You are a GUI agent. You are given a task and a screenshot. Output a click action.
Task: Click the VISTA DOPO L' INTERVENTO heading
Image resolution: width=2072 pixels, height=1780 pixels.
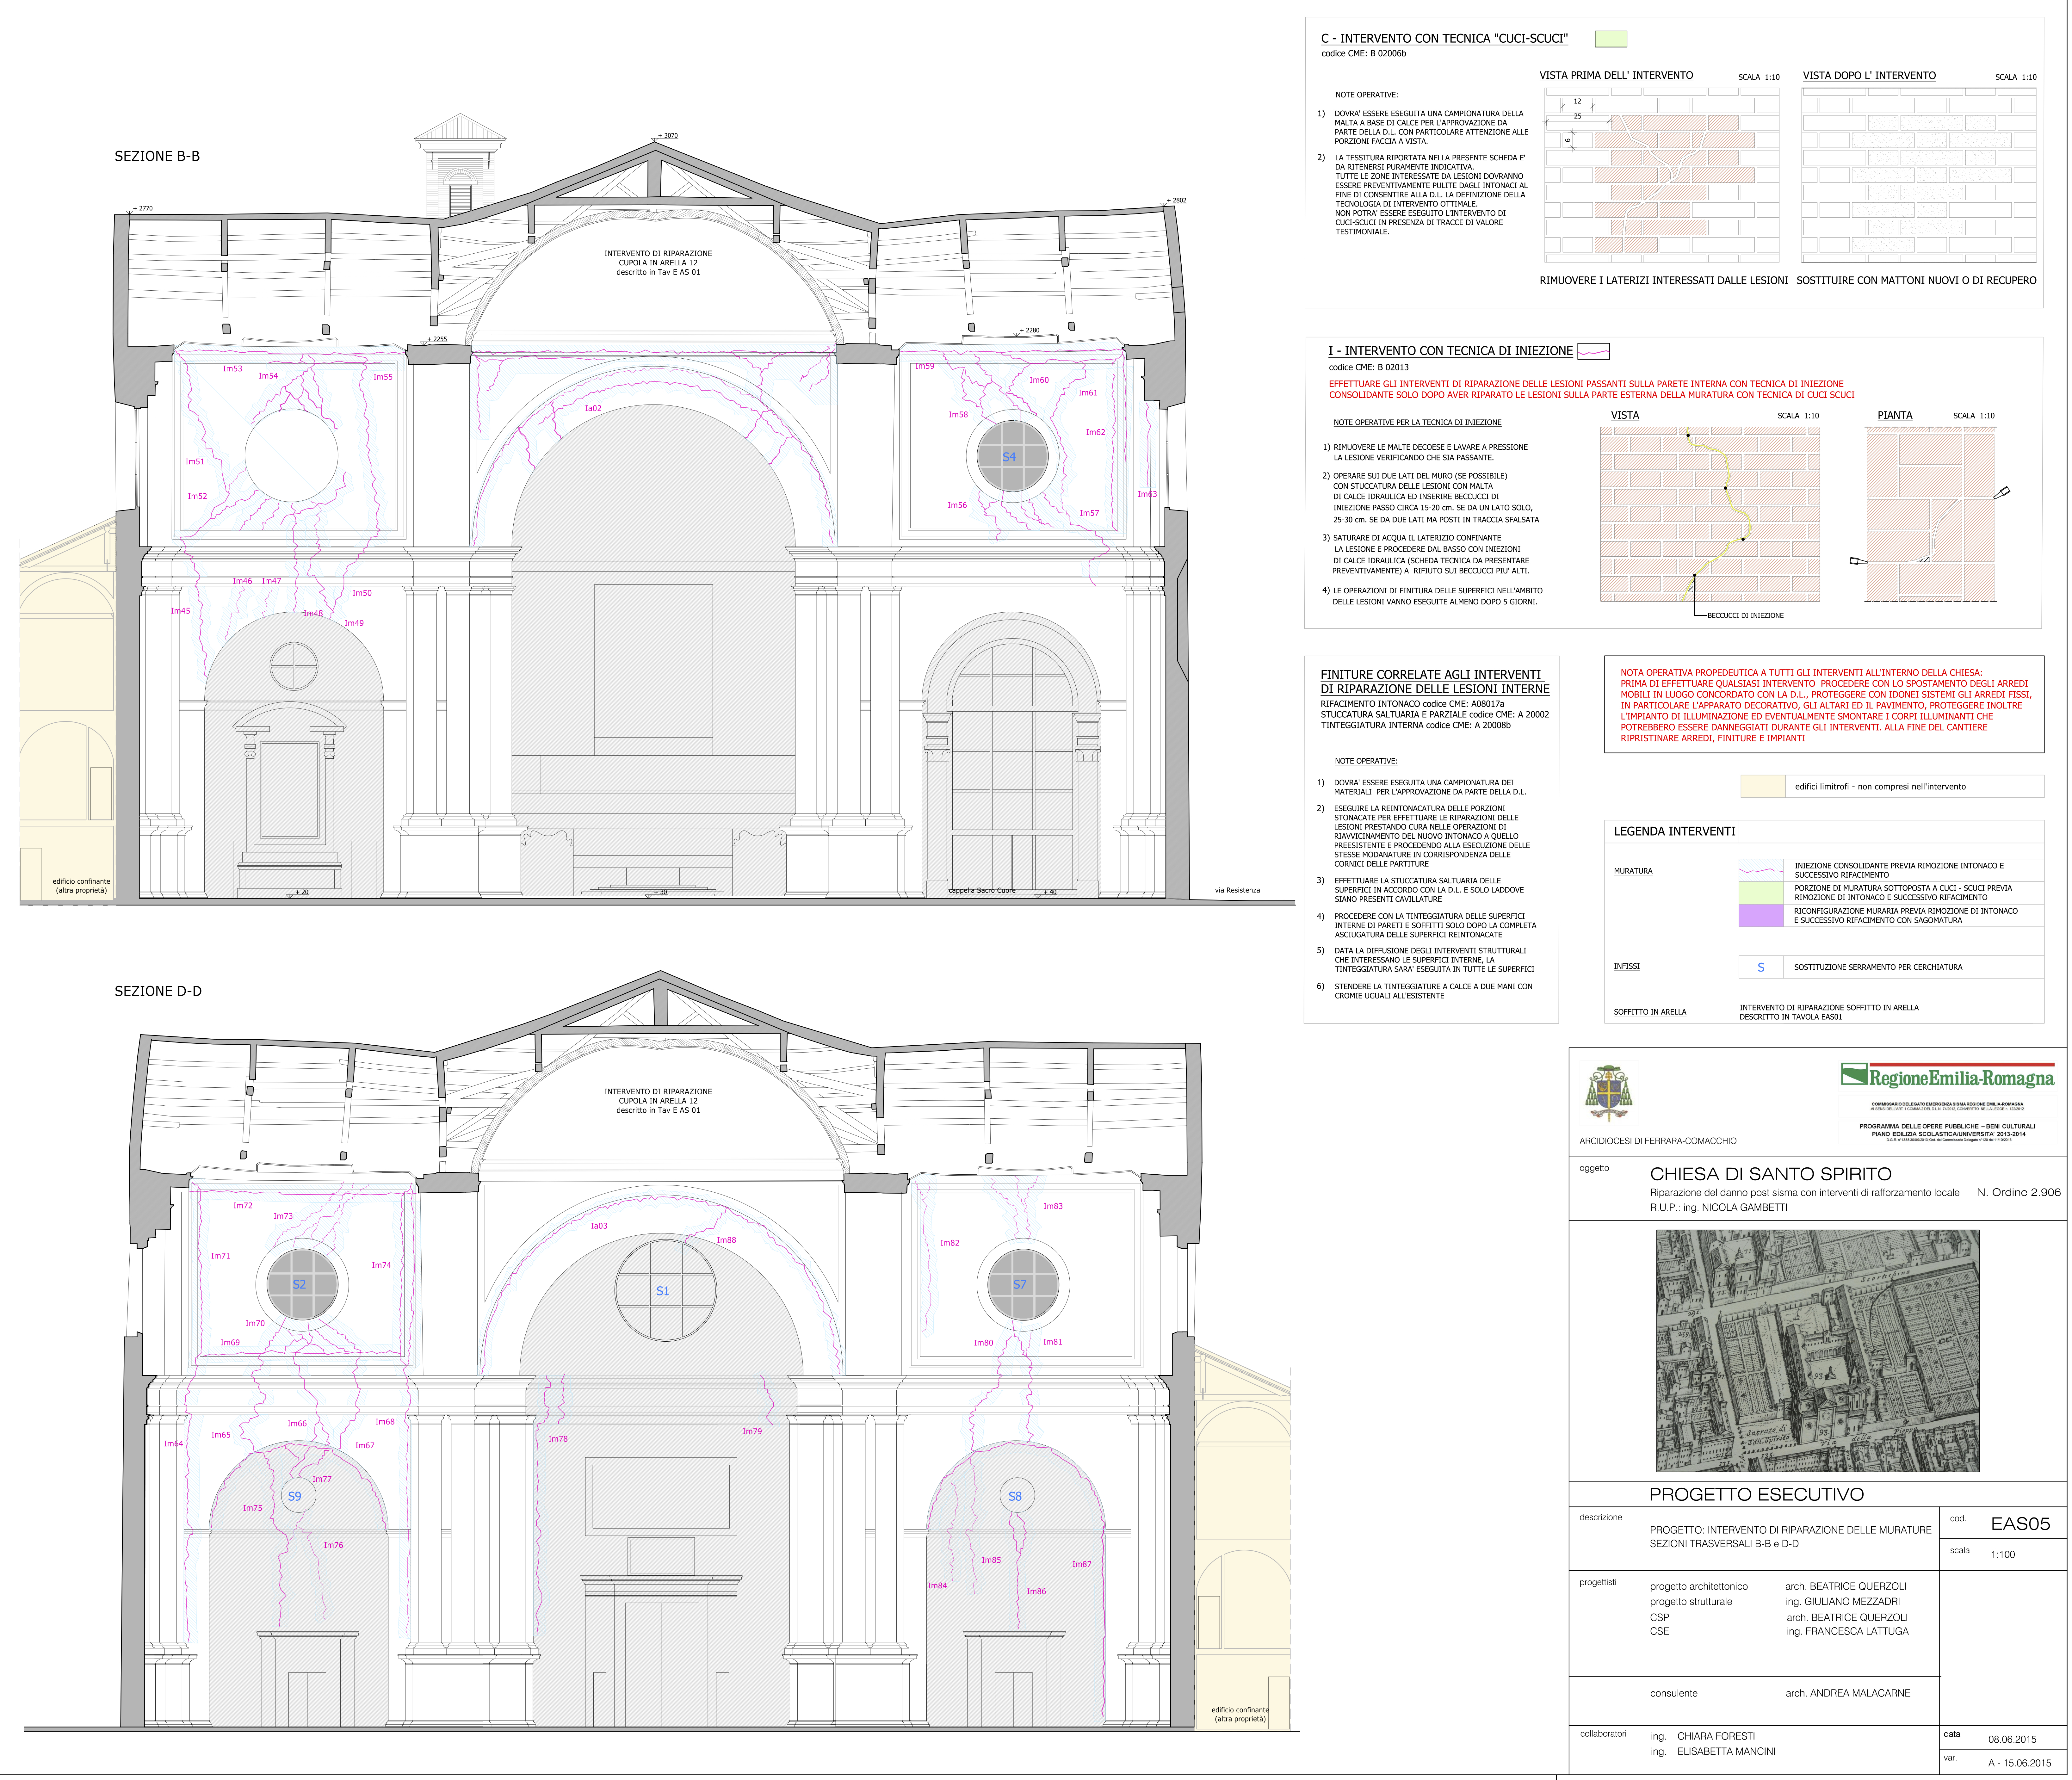[x=1869, y=76]
